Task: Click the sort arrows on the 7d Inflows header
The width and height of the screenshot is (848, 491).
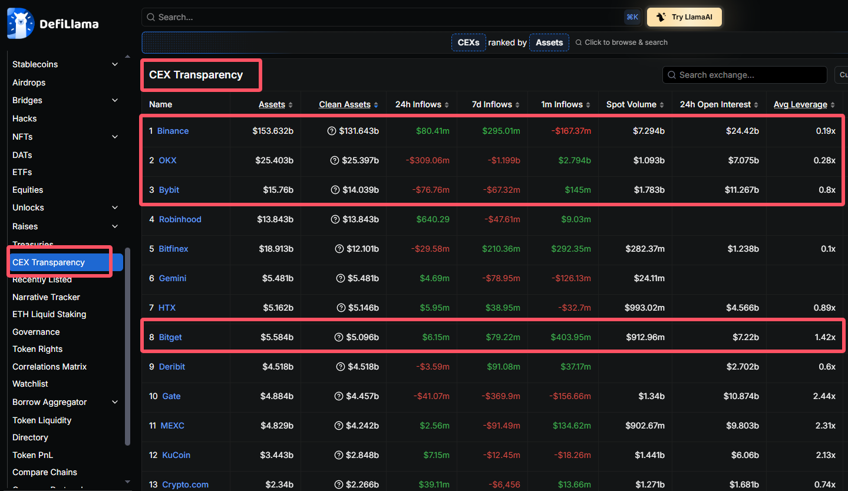Action: coord(517,105)
